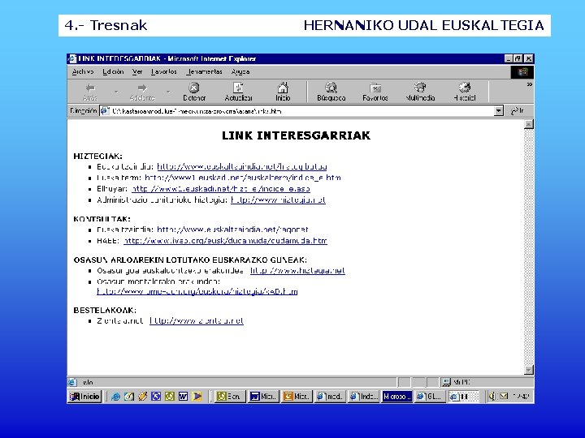The image size is (585, 438).
Task: Open the Herramientas menu
Action: point(204,72)
